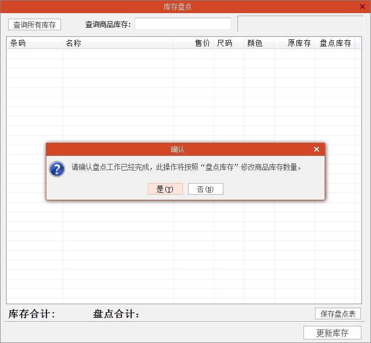Click the 库存盘点 window title
Image resolution: width=371 pixels, height=343 pixels.
tap(177, 7)
